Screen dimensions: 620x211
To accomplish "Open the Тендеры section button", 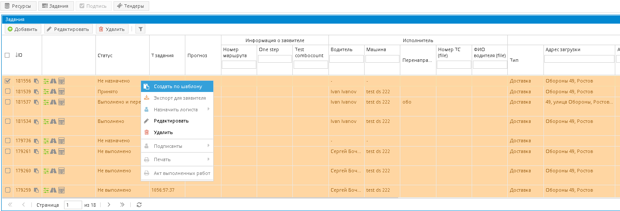I will pyautogui.click(x=132, y=6).
